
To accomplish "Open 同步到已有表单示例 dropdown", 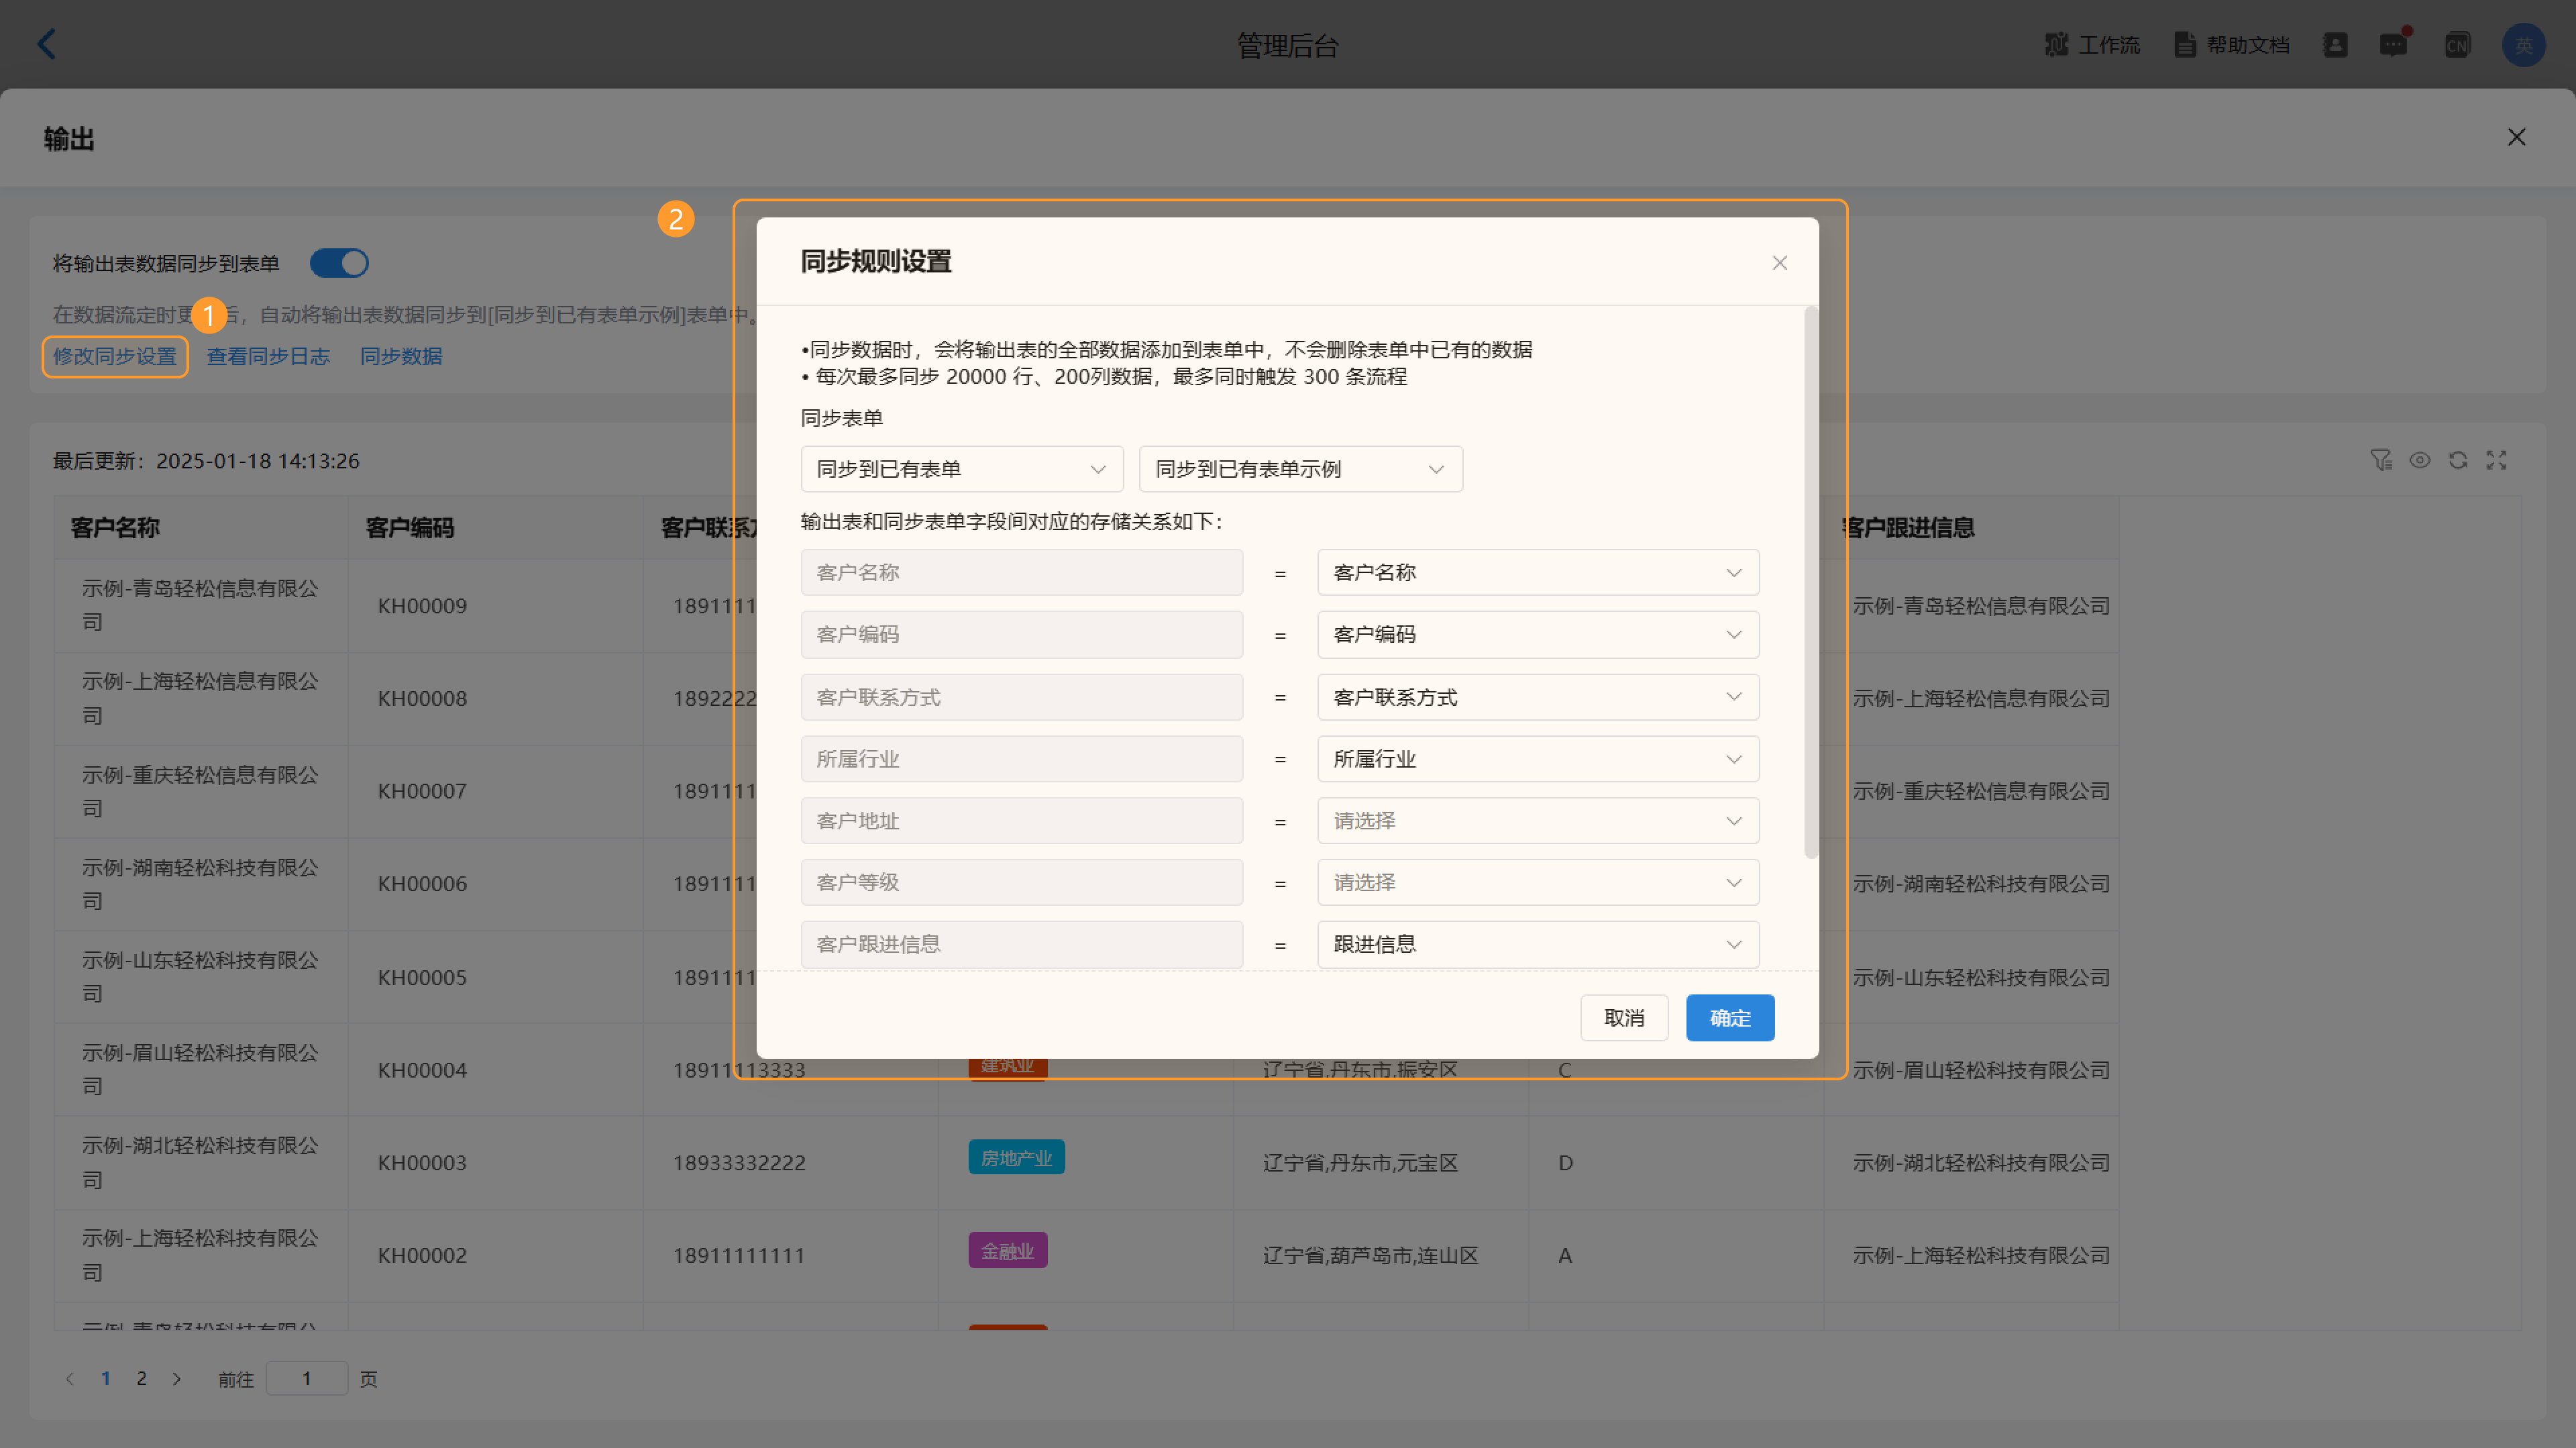I will pos(1300,469).
